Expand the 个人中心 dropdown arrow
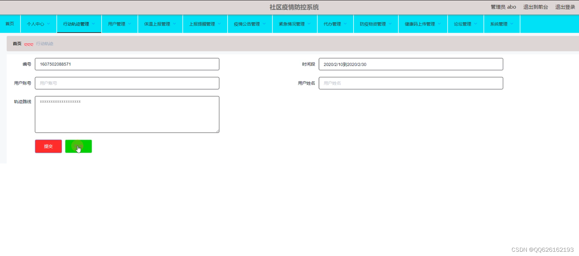Viewport: 579px width, 256px height. 49,24
